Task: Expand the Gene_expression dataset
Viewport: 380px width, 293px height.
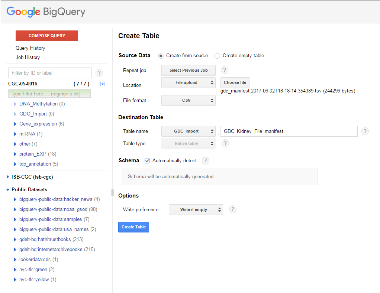Action: click(x=15, y=124)
